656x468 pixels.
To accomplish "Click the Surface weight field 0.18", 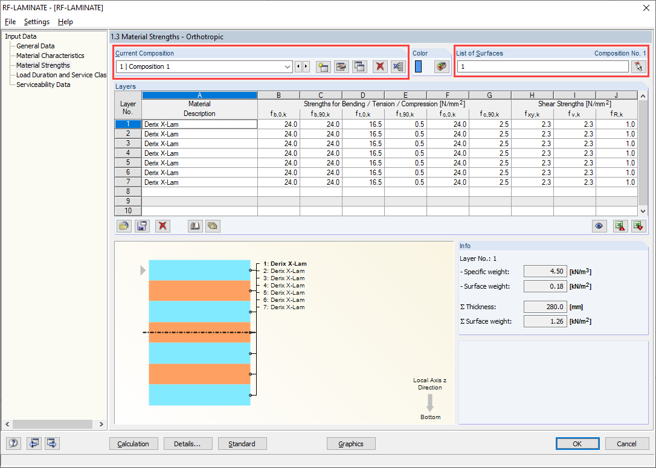I will tap(545, 286).
